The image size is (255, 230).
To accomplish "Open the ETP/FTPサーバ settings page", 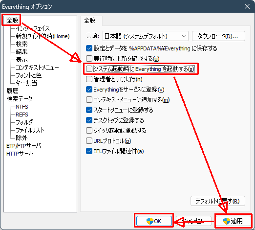I will pos(23,146).
